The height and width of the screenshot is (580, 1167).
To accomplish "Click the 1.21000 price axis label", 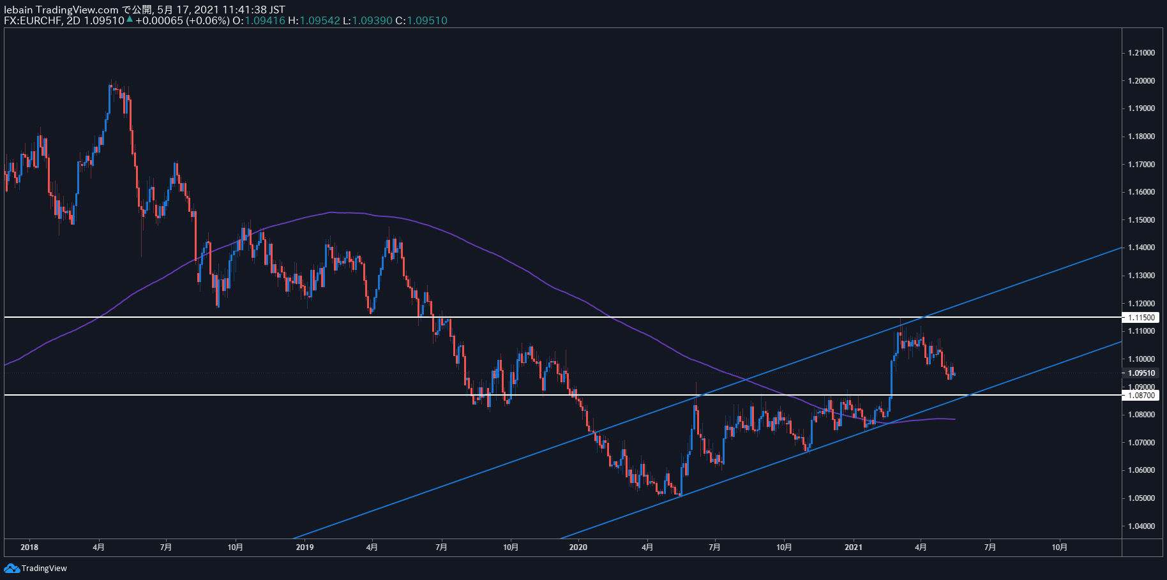I will pyautogui.click(x=1141, y=52).
